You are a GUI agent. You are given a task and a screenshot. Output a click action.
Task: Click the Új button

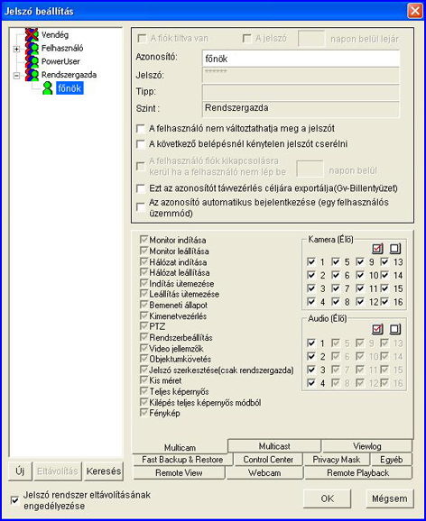click(20, 471)
